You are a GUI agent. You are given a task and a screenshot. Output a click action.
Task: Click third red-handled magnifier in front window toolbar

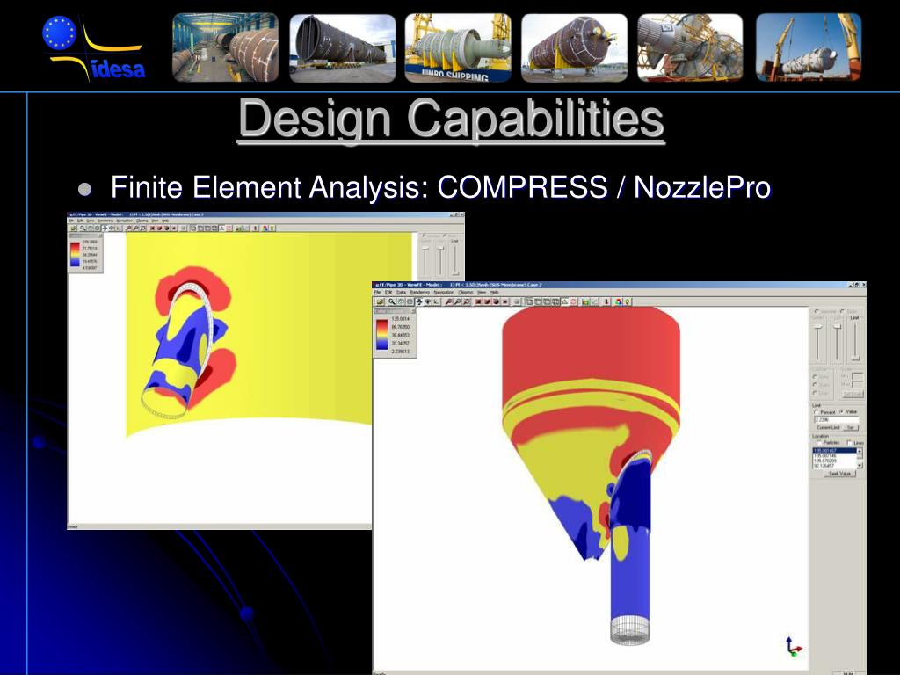467,301
